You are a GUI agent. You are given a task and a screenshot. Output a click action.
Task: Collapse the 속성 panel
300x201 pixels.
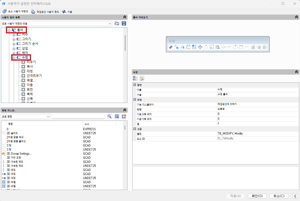[x=296, y=72]
